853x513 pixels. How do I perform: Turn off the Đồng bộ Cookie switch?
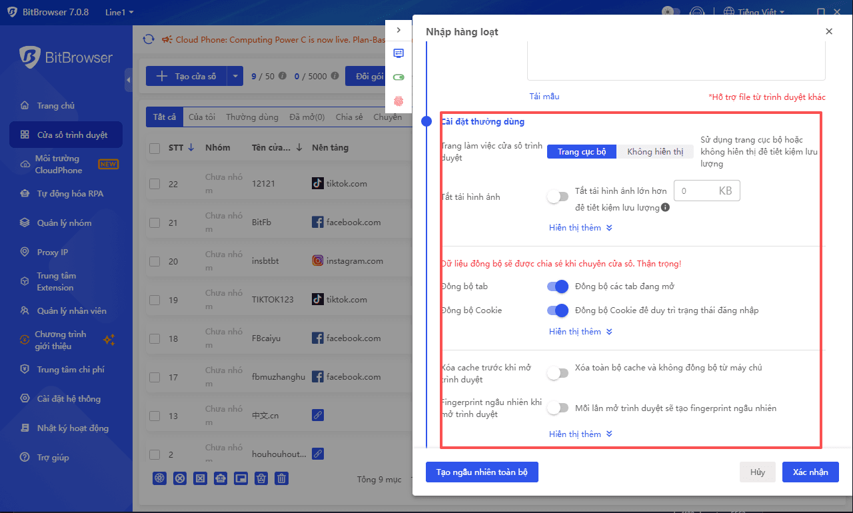[x=557, y=310]
